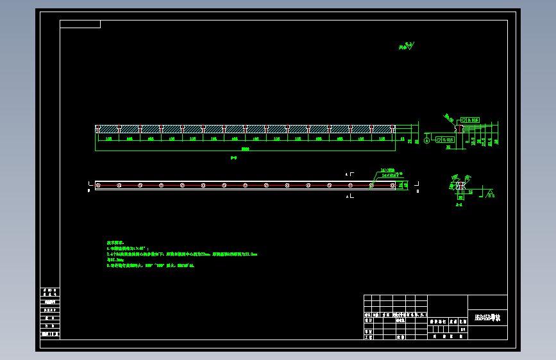The width and height of the screenshot is (556, 360).
Task: Click the upper 0.015 flatness tolerance frame
Action: [470, 120]
